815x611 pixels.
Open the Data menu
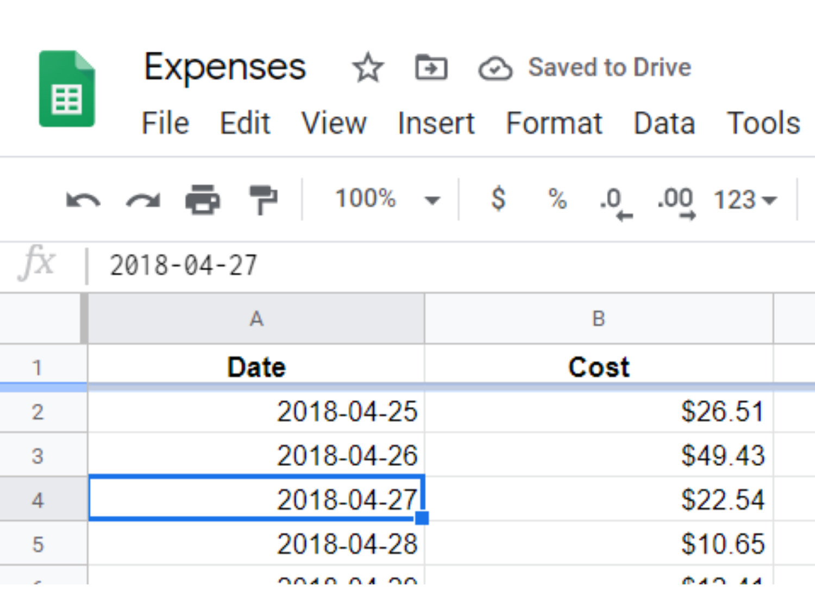(664, 123)
